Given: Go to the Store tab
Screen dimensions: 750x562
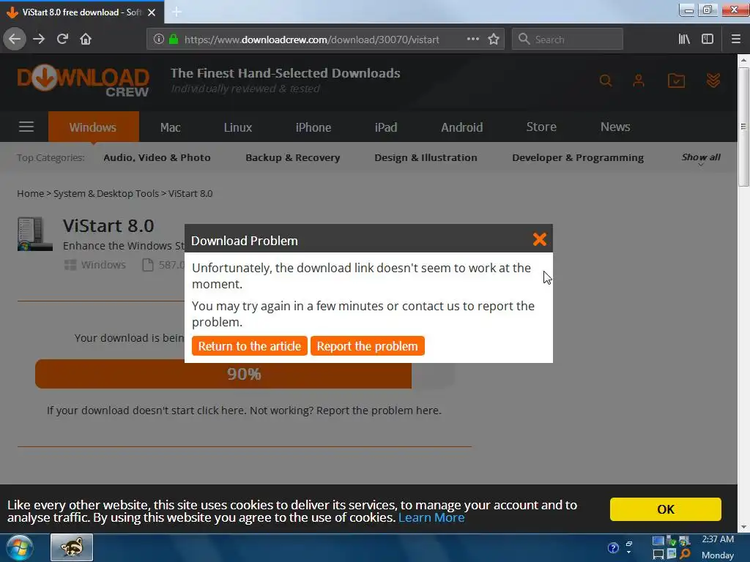Looking at the screenshot, I should tap(541, 127).
